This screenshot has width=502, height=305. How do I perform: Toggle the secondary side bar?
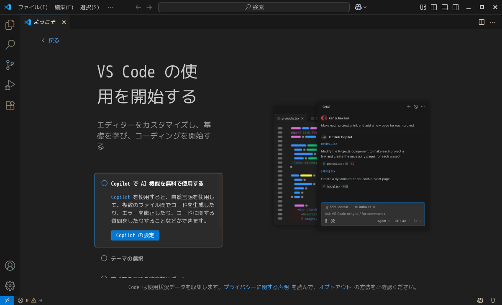[x=456, y=7]
